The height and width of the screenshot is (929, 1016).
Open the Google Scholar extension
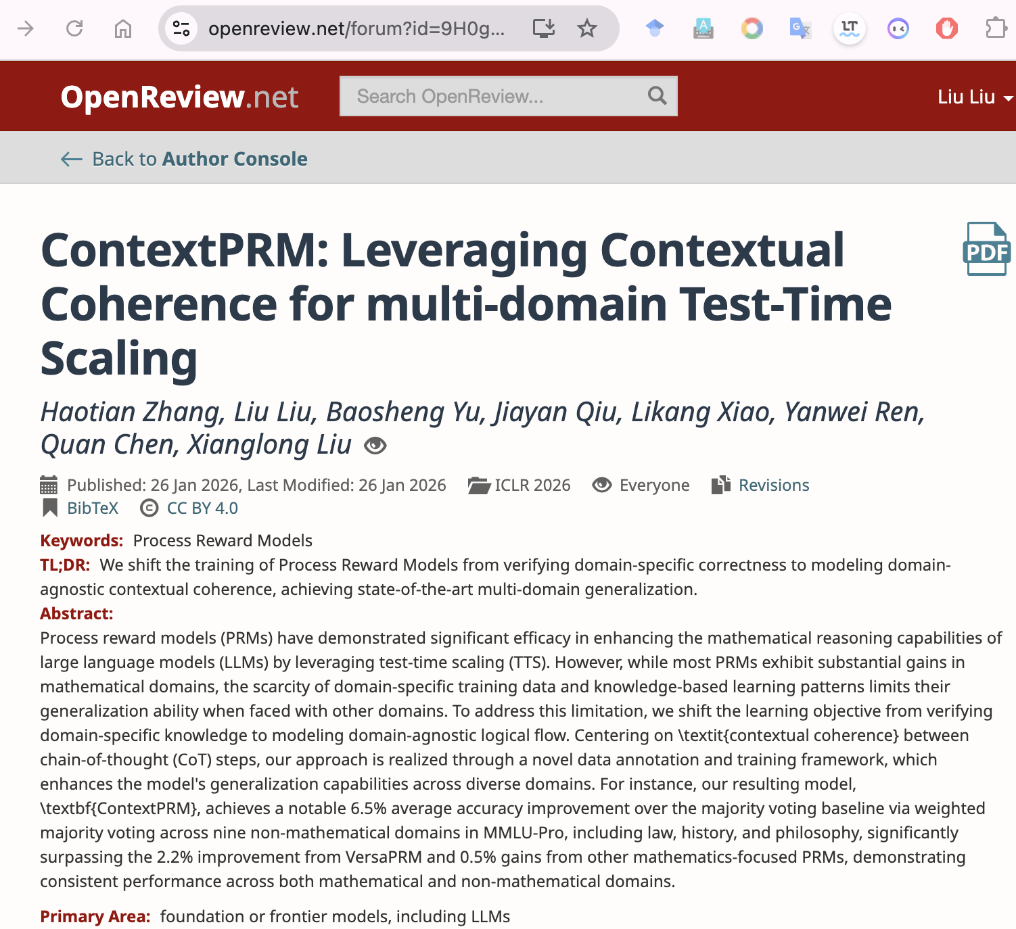click(654, 28)
